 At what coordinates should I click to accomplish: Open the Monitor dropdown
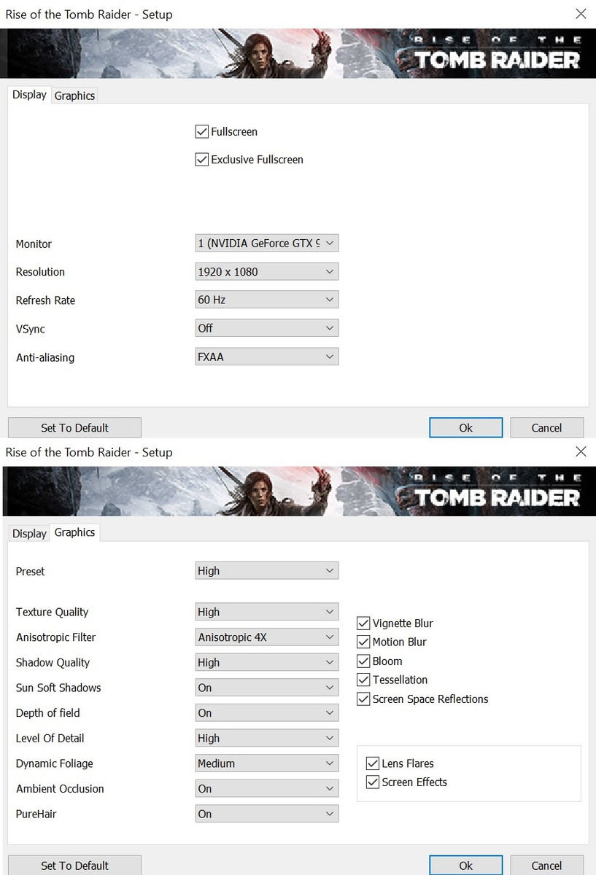click(x=267, y=244)
